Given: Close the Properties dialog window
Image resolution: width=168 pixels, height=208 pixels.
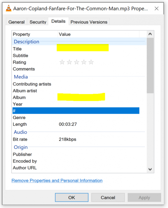Looking at the screenshot, I should click(x=157, y=9).
